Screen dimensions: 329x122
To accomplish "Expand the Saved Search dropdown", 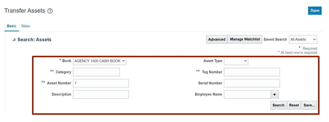I will tap(303, 39).
